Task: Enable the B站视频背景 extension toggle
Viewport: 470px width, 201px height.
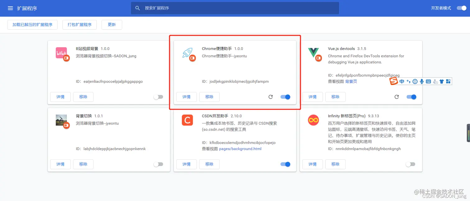Action: (159, 97)
